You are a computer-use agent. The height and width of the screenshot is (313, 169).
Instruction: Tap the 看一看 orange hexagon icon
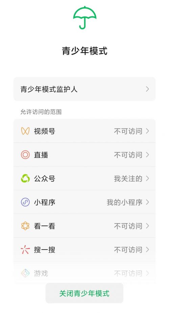click(x=25, y=226)
